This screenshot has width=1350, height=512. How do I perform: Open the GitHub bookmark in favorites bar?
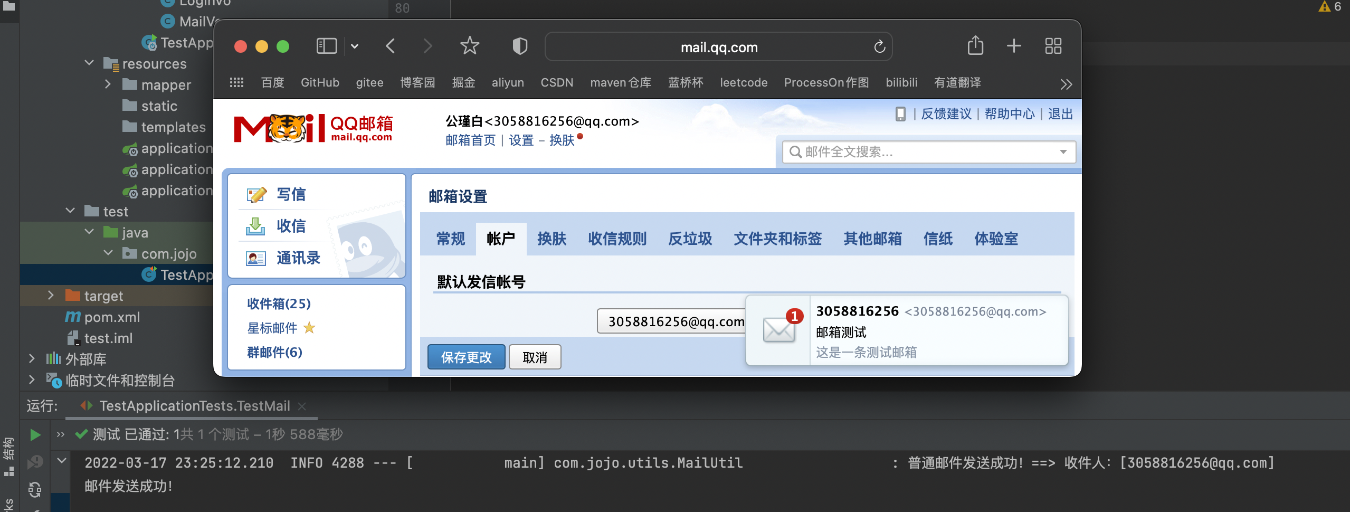(320, 82)
